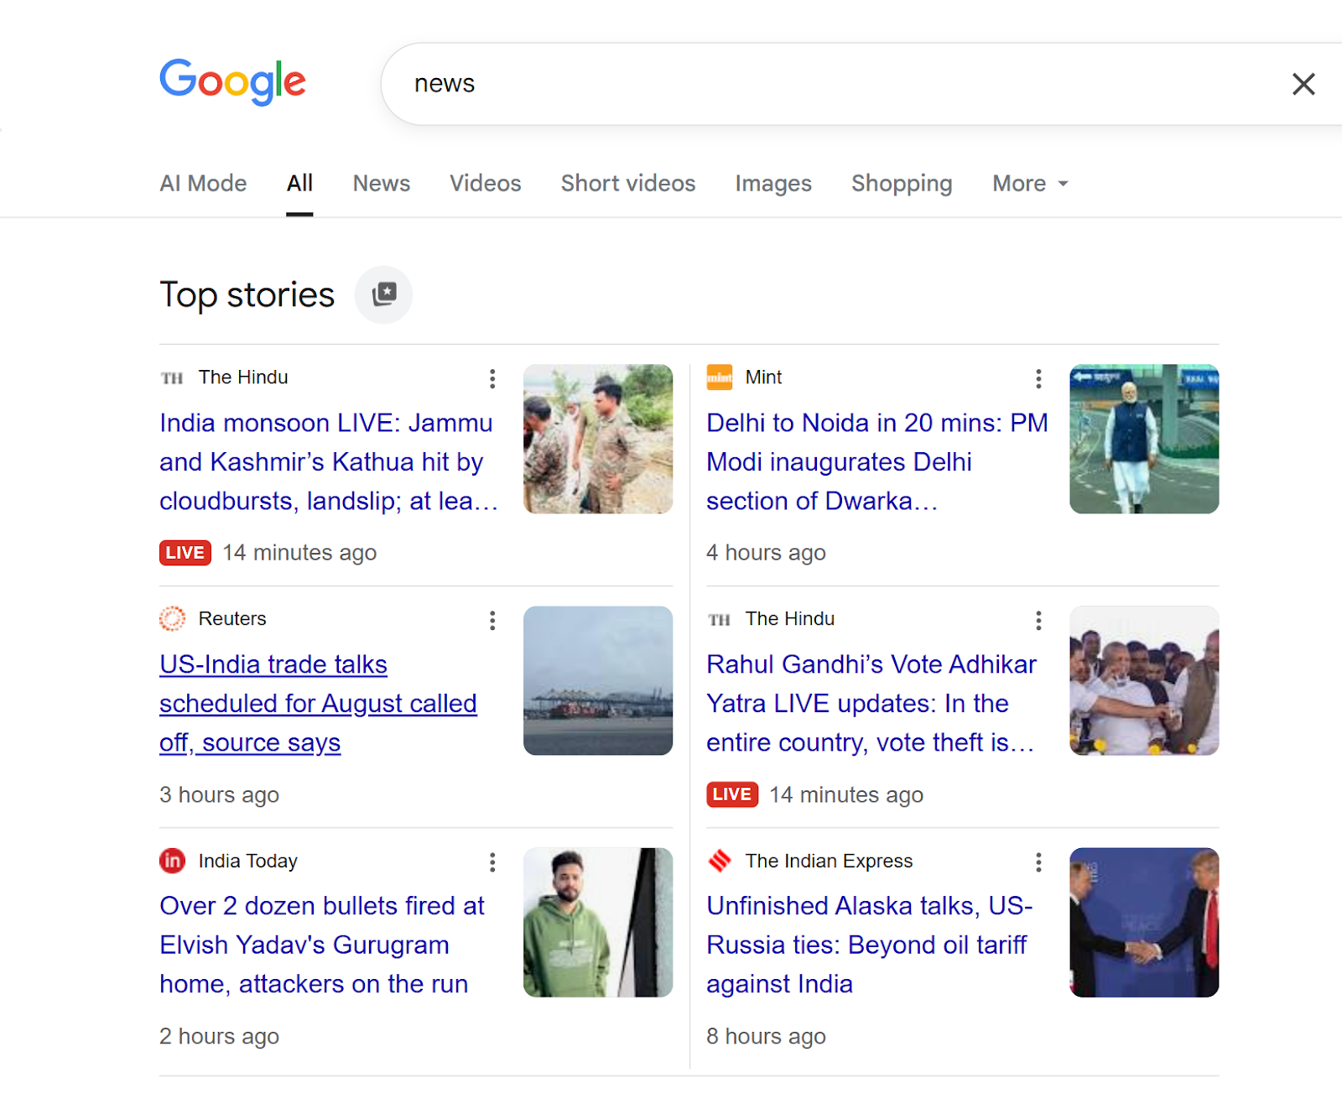Expand the More dropdown
Screen dimensions: 1342x1109
click(1030, 183)
